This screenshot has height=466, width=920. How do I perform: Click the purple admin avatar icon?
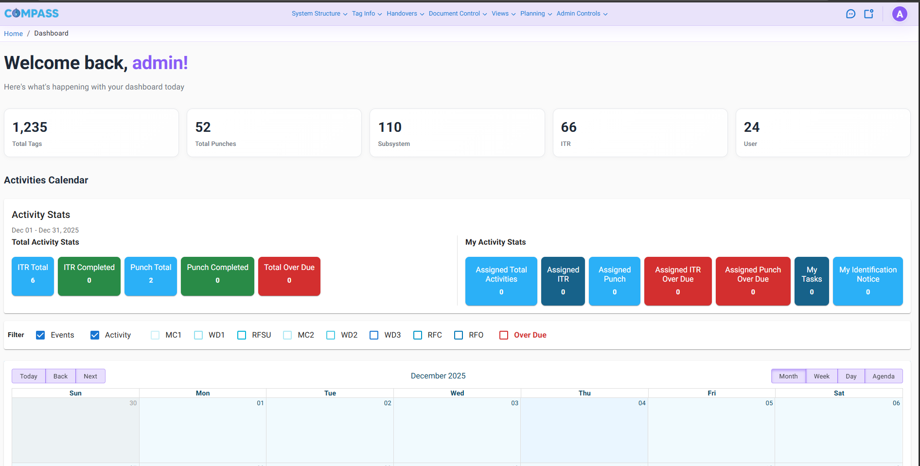click(x=900, y=14)
